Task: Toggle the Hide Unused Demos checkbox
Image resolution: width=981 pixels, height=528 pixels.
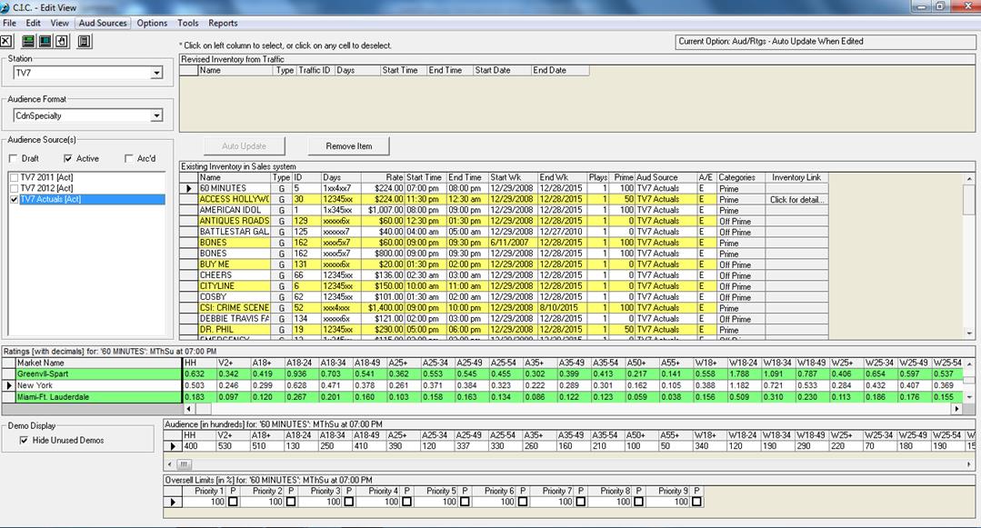Action: coord(24,441)
